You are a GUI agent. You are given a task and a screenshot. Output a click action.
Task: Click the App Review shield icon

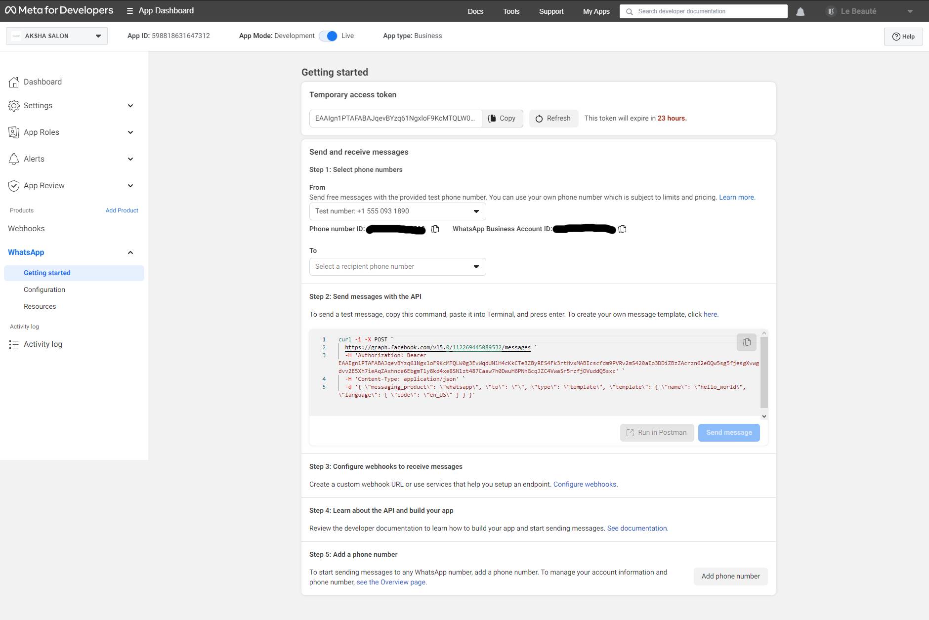pos(14,186)
